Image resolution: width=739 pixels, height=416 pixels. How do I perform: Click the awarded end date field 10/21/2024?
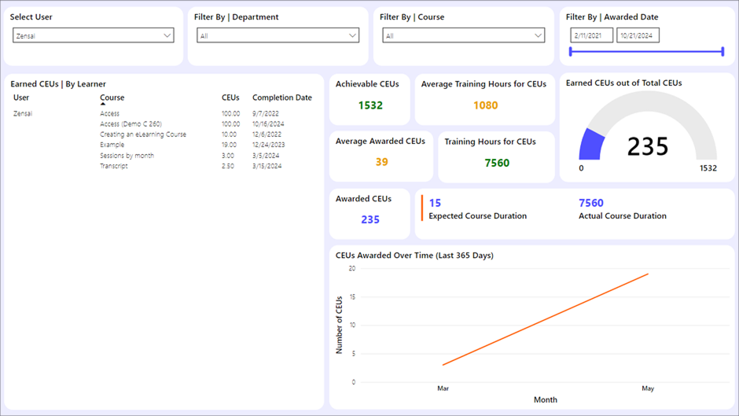[638, 35]
